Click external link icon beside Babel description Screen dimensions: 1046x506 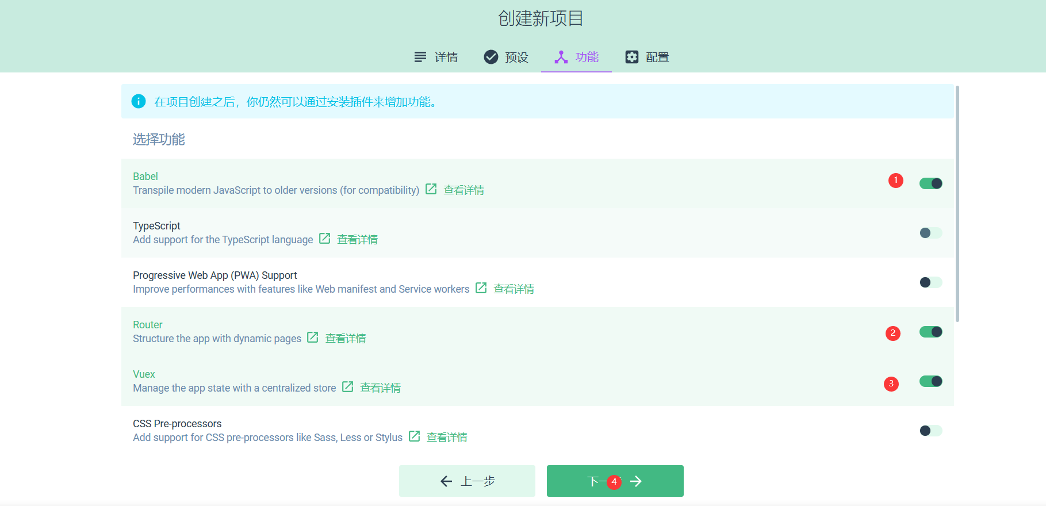coord(431,189)
